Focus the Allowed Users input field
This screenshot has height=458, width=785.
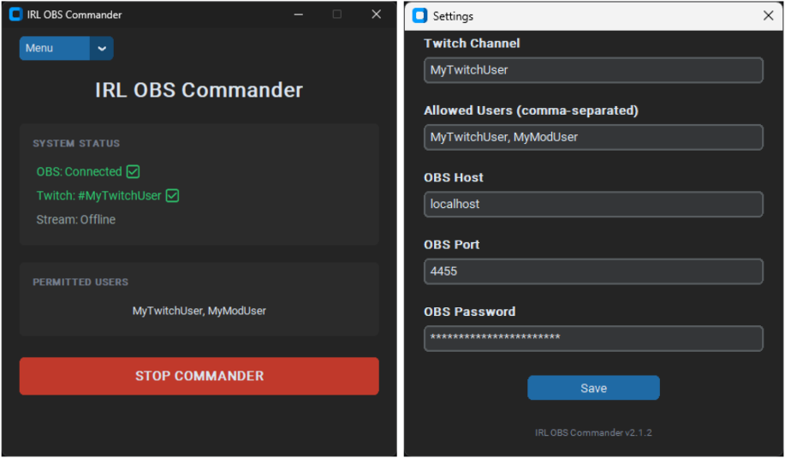pos(593,137)
